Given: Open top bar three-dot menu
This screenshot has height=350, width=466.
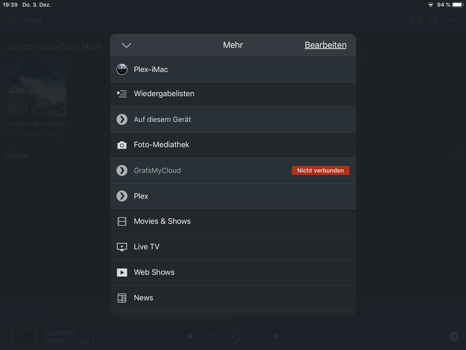Looking at the screenshot, I should tap(454, 21).
